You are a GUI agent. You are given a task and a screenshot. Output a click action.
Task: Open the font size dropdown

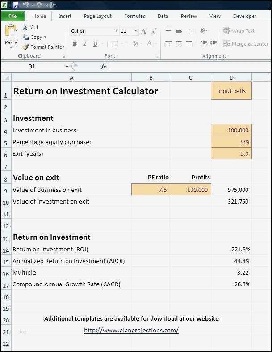(135, 31)
